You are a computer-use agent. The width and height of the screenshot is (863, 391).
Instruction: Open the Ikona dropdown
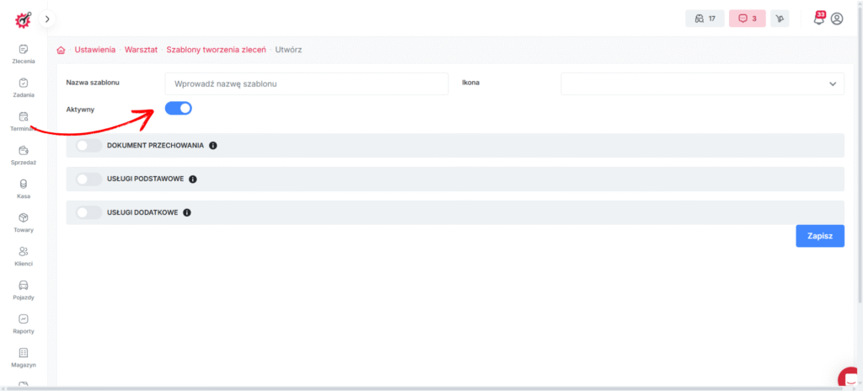coord(702,83)
